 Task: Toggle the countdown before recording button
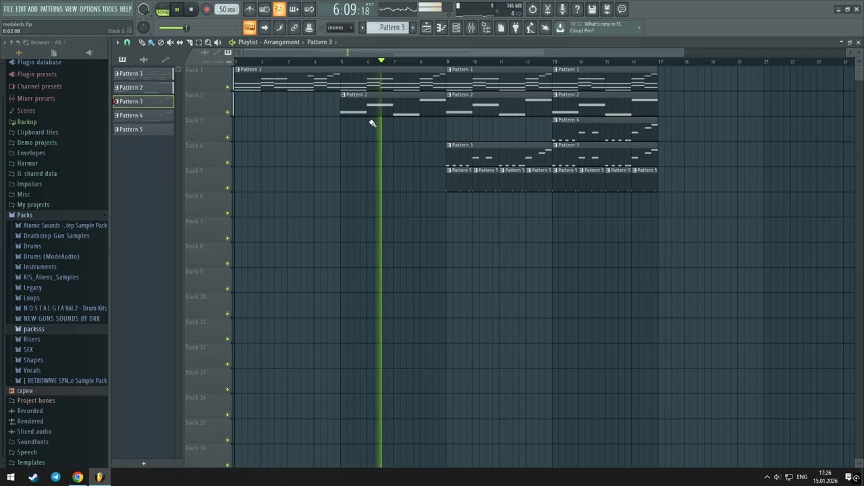click(279, 9)
